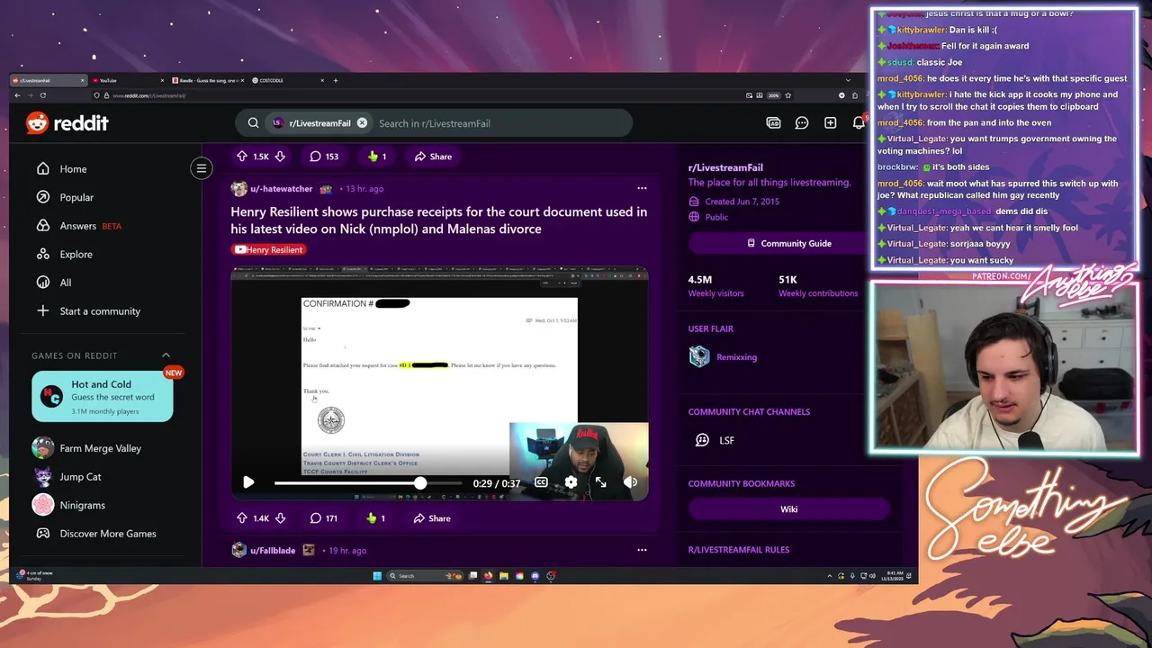Open Jump Cat game
Image resolution: width=1152 pixels, height=648 pixels.
pos(80,477)
